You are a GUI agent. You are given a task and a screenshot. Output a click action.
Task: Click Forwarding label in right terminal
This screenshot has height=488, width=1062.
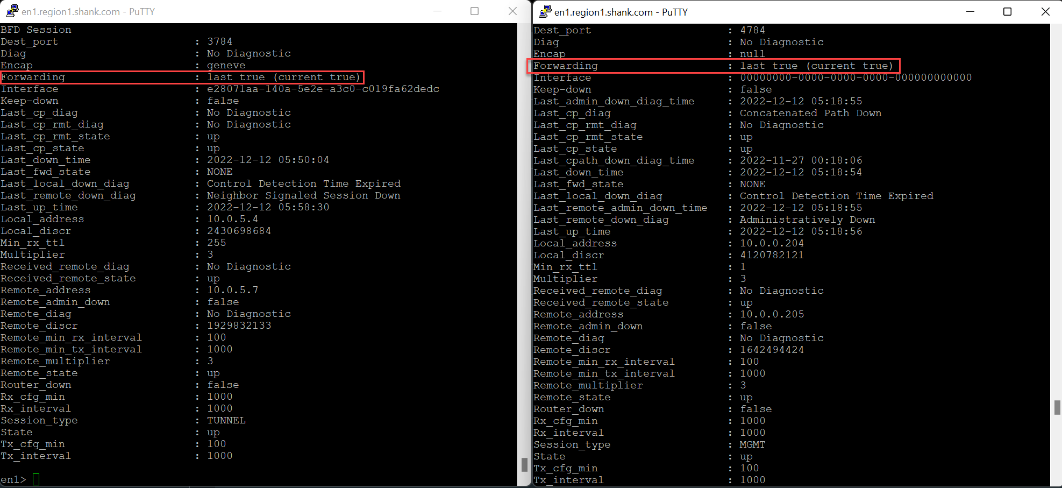[x=566, y=66]
